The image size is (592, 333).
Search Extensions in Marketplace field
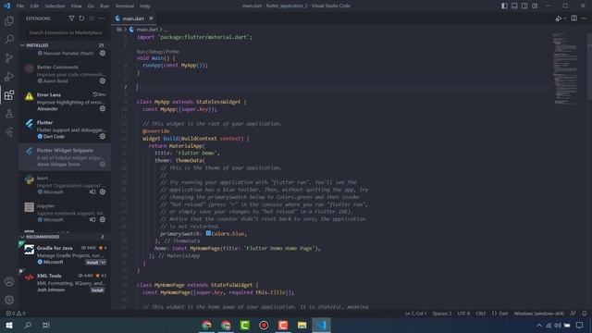pos(66,33)
